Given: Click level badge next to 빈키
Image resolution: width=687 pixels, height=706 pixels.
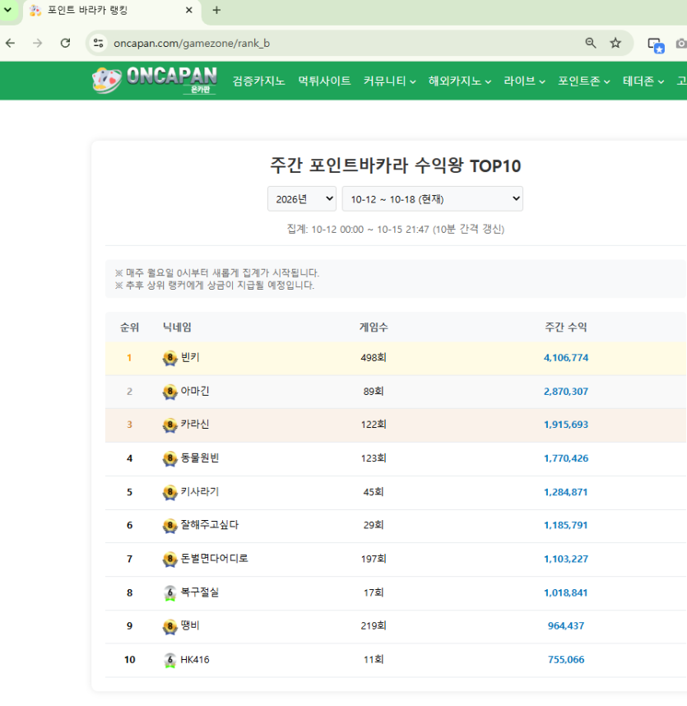Looking at the screenshot, I should click(x=169, y=359).
